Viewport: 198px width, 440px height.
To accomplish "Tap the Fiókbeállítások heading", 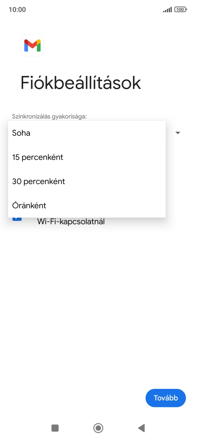I will click(x=81, y=83).
